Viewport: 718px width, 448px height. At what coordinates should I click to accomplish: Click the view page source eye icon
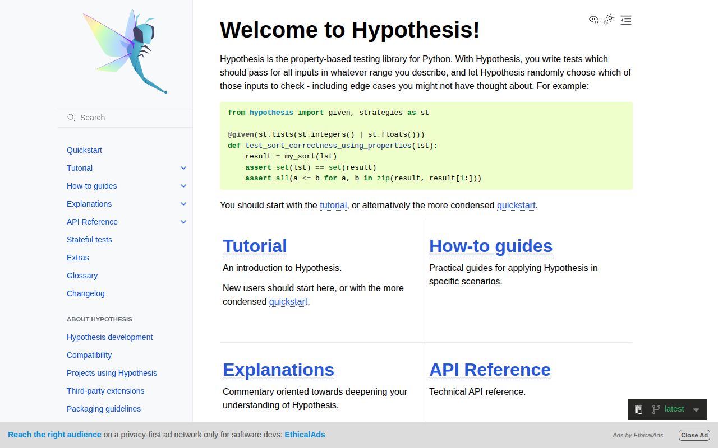[593, 20]
